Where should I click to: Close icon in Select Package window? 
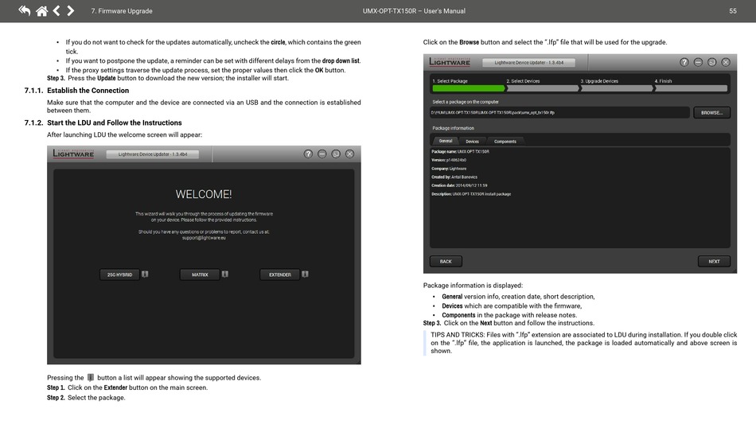[x=726, y=62]
